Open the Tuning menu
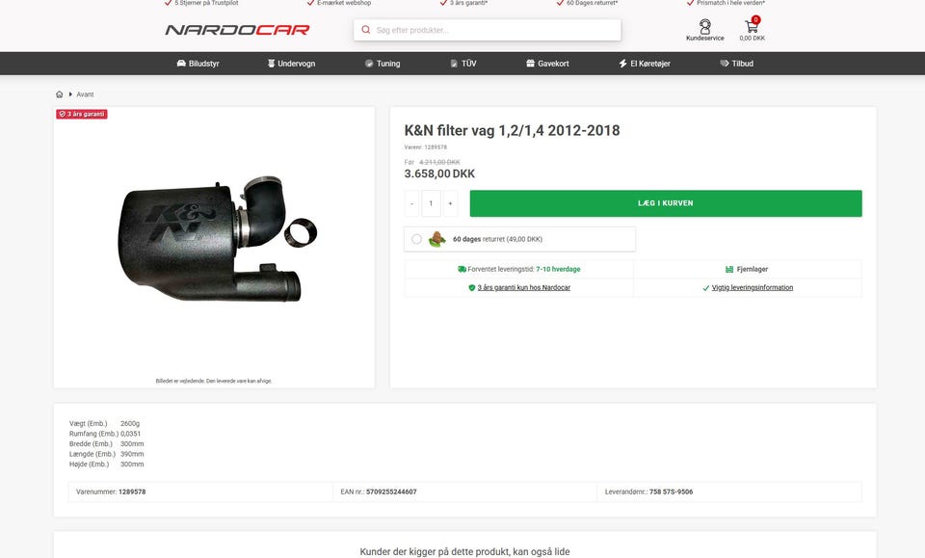 [x=383, y=64]
